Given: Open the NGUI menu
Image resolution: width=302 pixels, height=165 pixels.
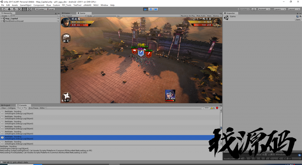Looking at the screenshot, I should pos(96,5).
